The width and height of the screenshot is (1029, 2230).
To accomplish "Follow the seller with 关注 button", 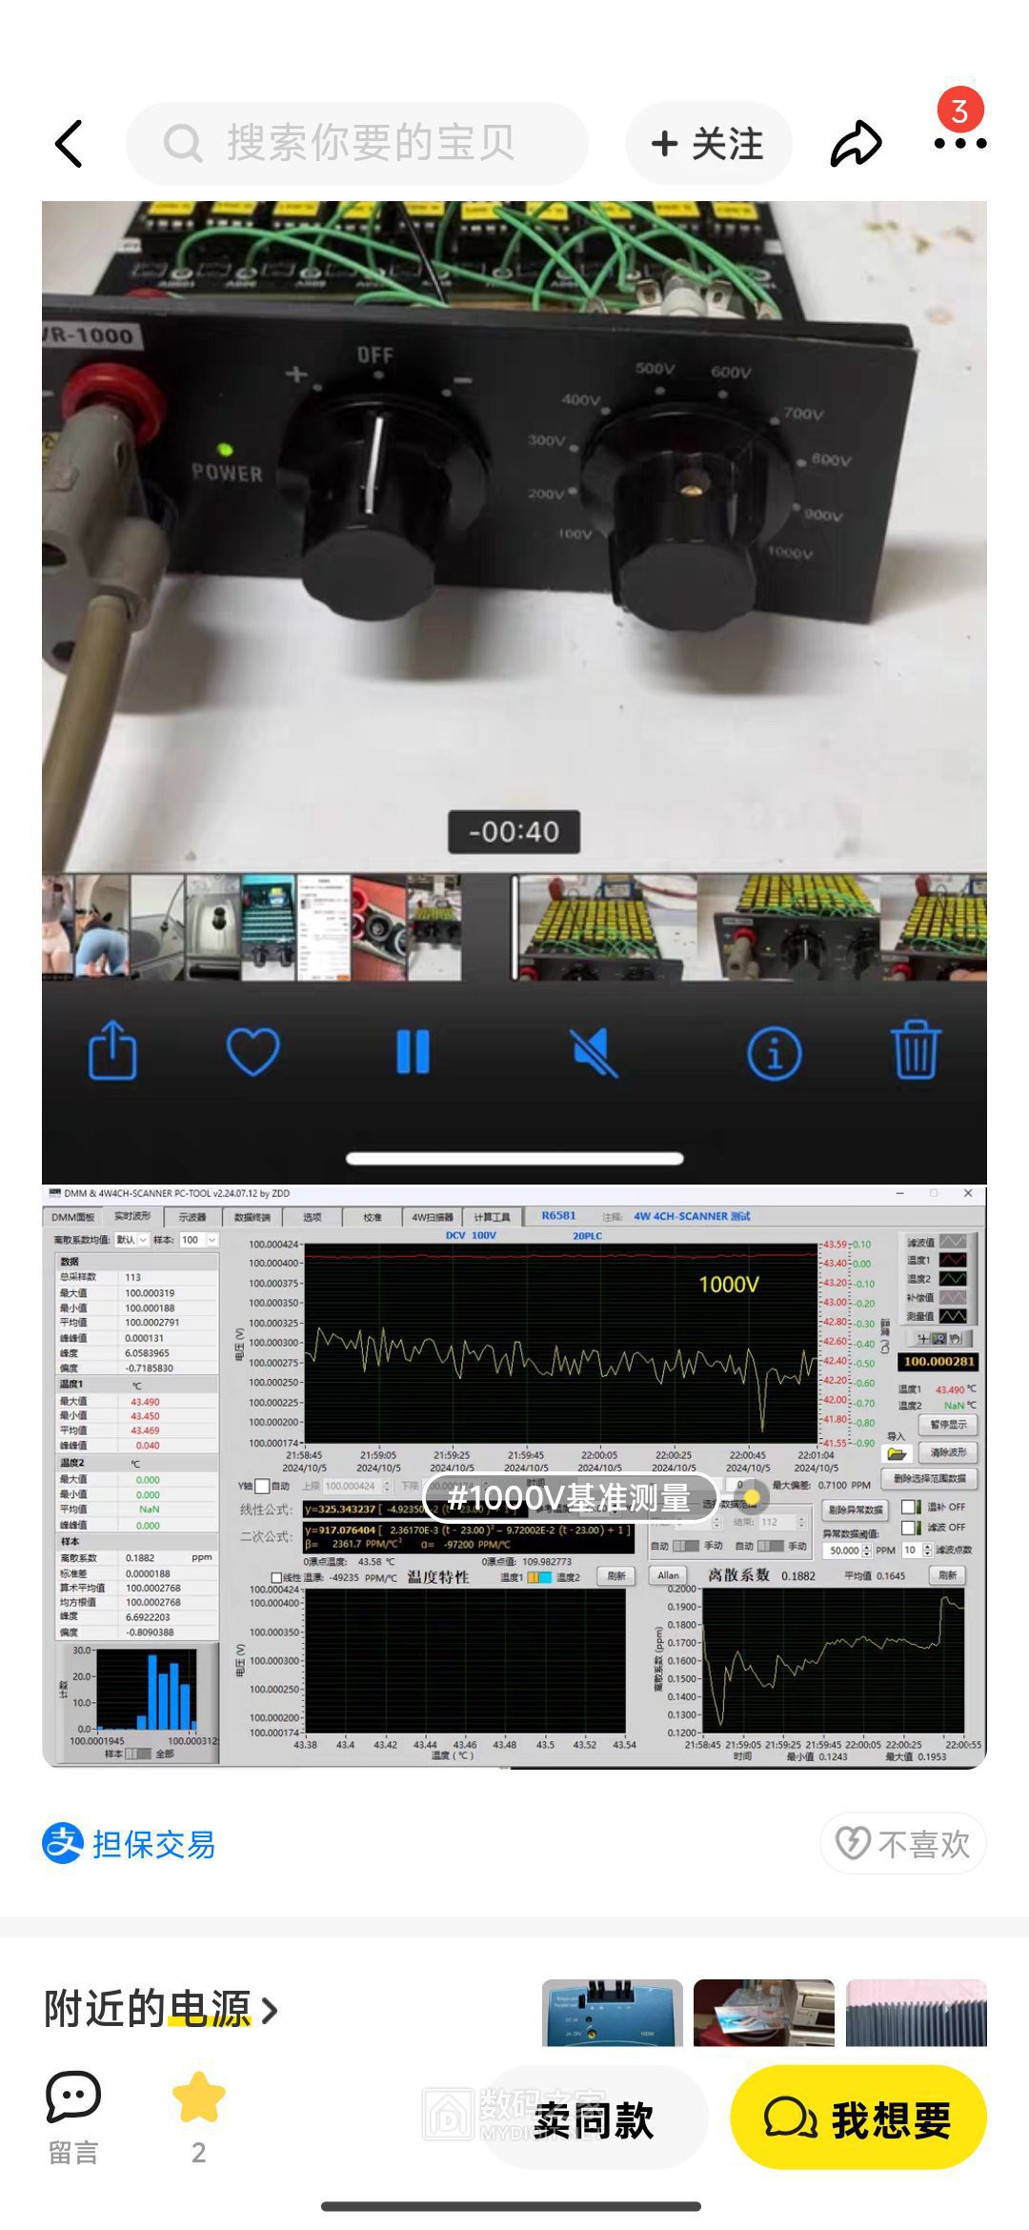I will [708, 144].
